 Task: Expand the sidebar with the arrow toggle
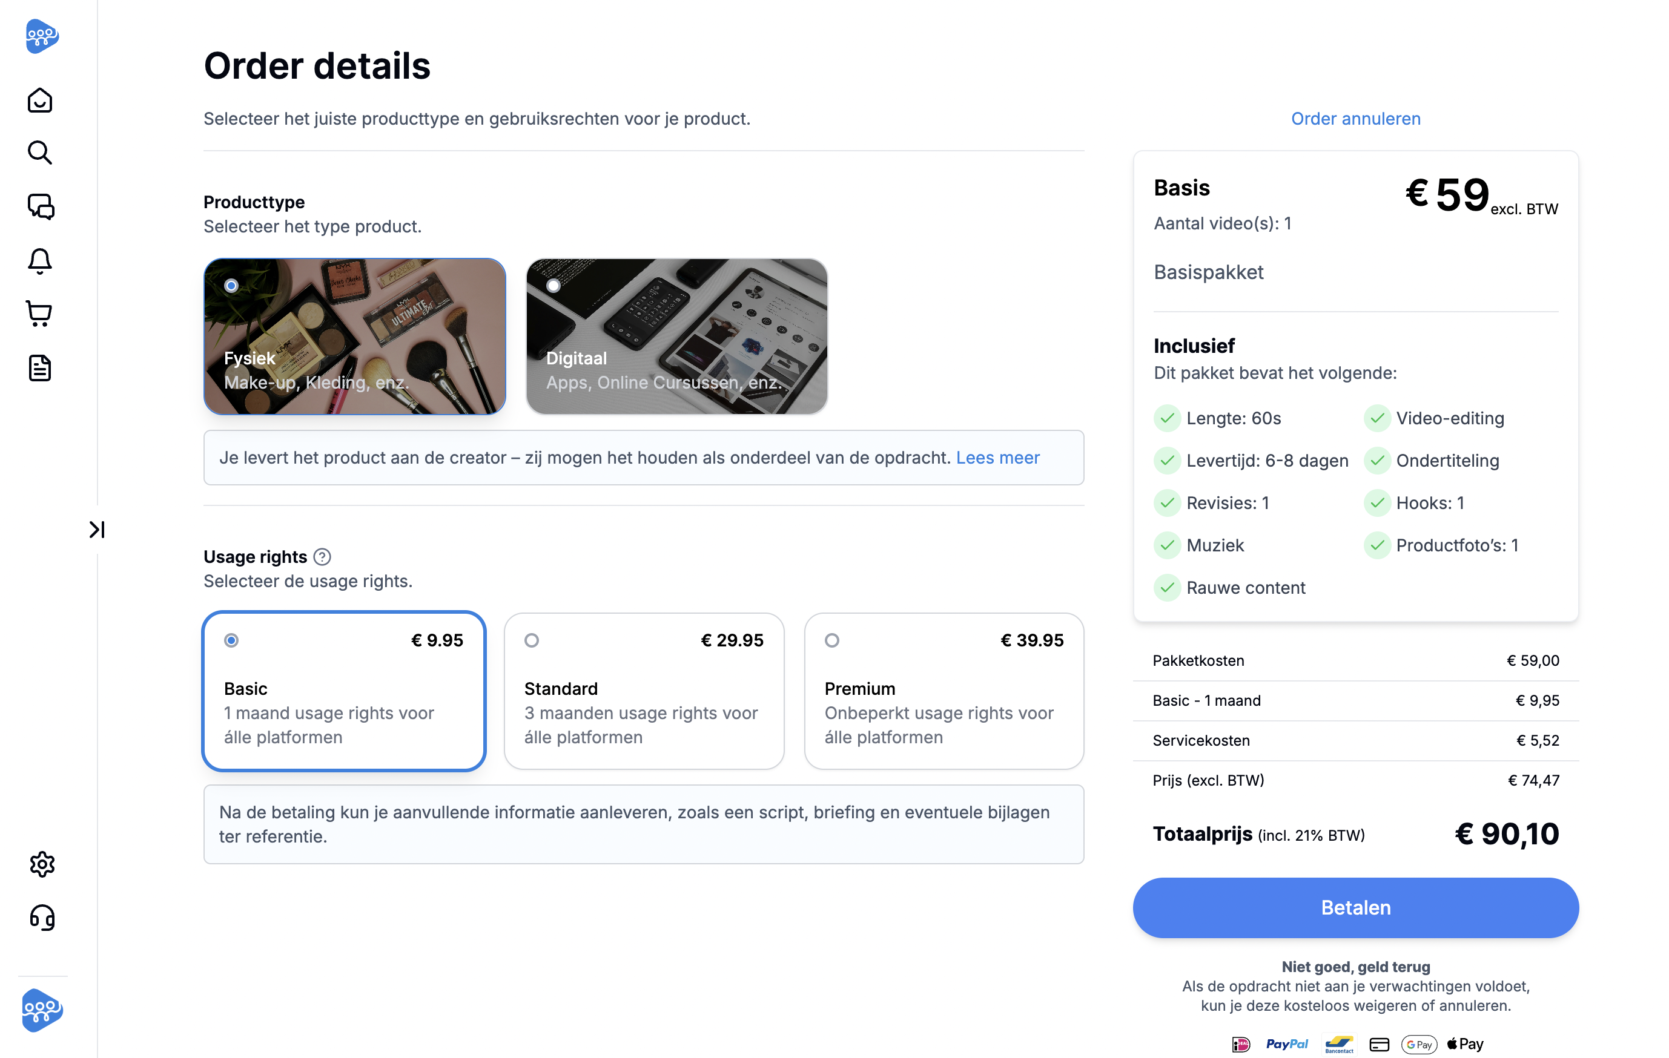(x=97, y=530)
